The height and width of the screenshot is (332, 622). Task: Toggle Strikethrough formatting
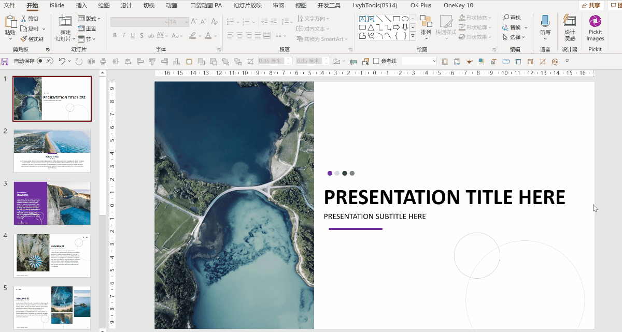pos(151,36)
